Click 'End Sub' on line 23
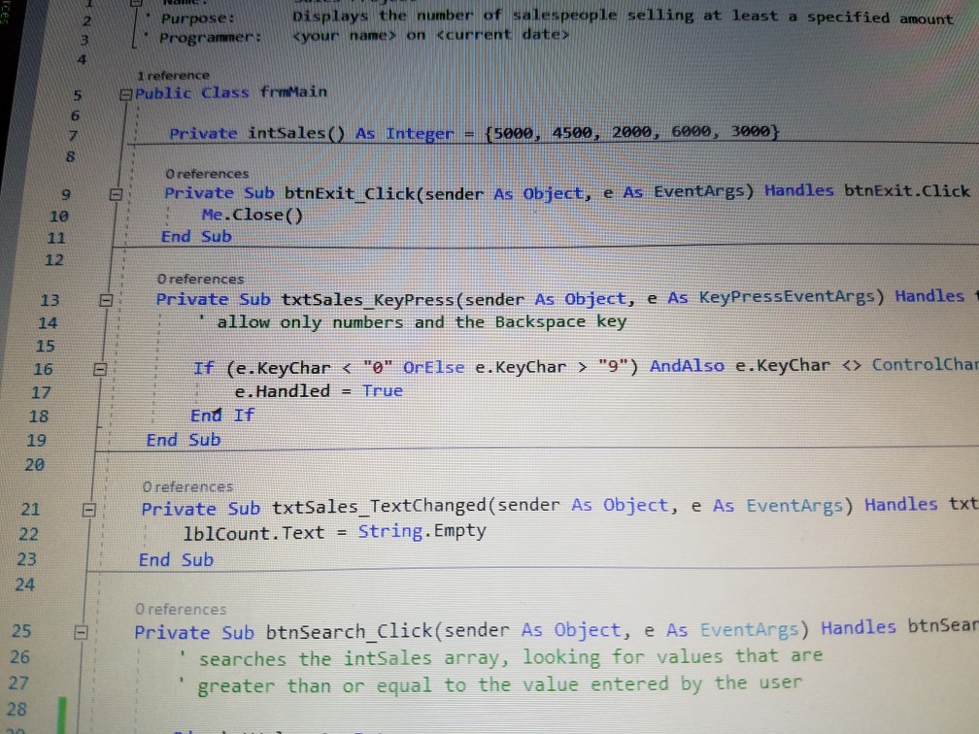 tap(176, 560)
